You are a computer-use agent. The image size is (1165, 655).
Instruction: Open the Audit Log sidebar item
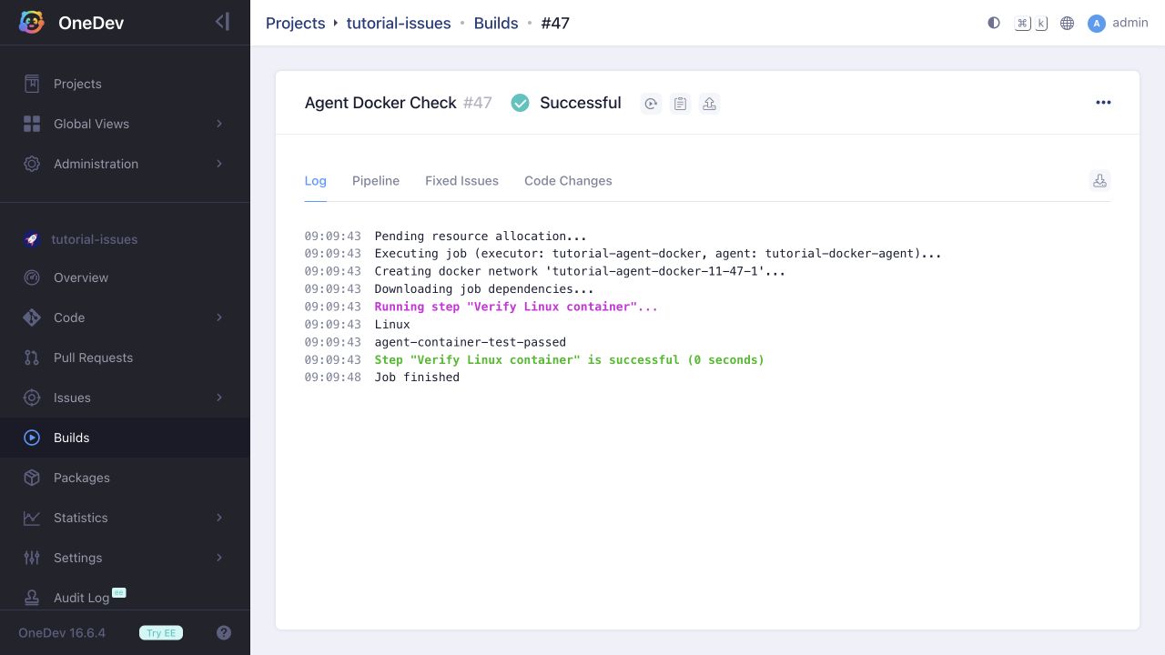(125, 598)
